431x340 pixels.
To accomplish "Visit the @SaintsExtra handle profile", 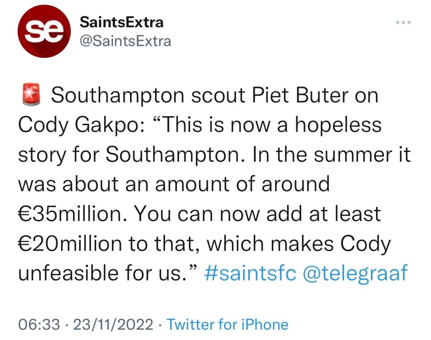I will [126, 41].
